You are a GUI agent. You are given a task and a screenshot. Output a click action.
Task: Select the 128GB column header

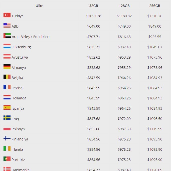[124, 6]
